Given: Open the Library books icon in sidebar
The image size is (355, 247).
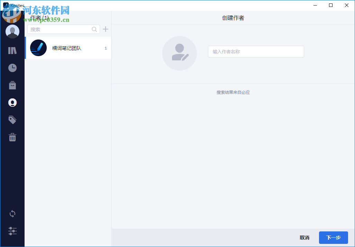Looking at the screenshot, I should click(12, 50).
